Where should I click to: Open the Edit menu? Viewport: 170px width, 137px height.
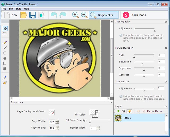(x=11, y=9)
